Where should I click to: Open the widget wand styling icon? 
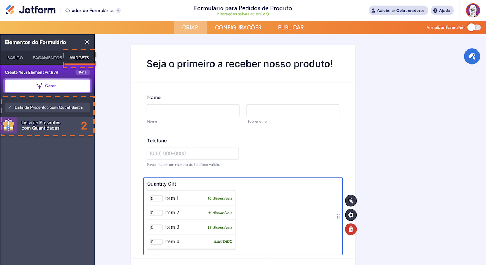tap(350, 200)
